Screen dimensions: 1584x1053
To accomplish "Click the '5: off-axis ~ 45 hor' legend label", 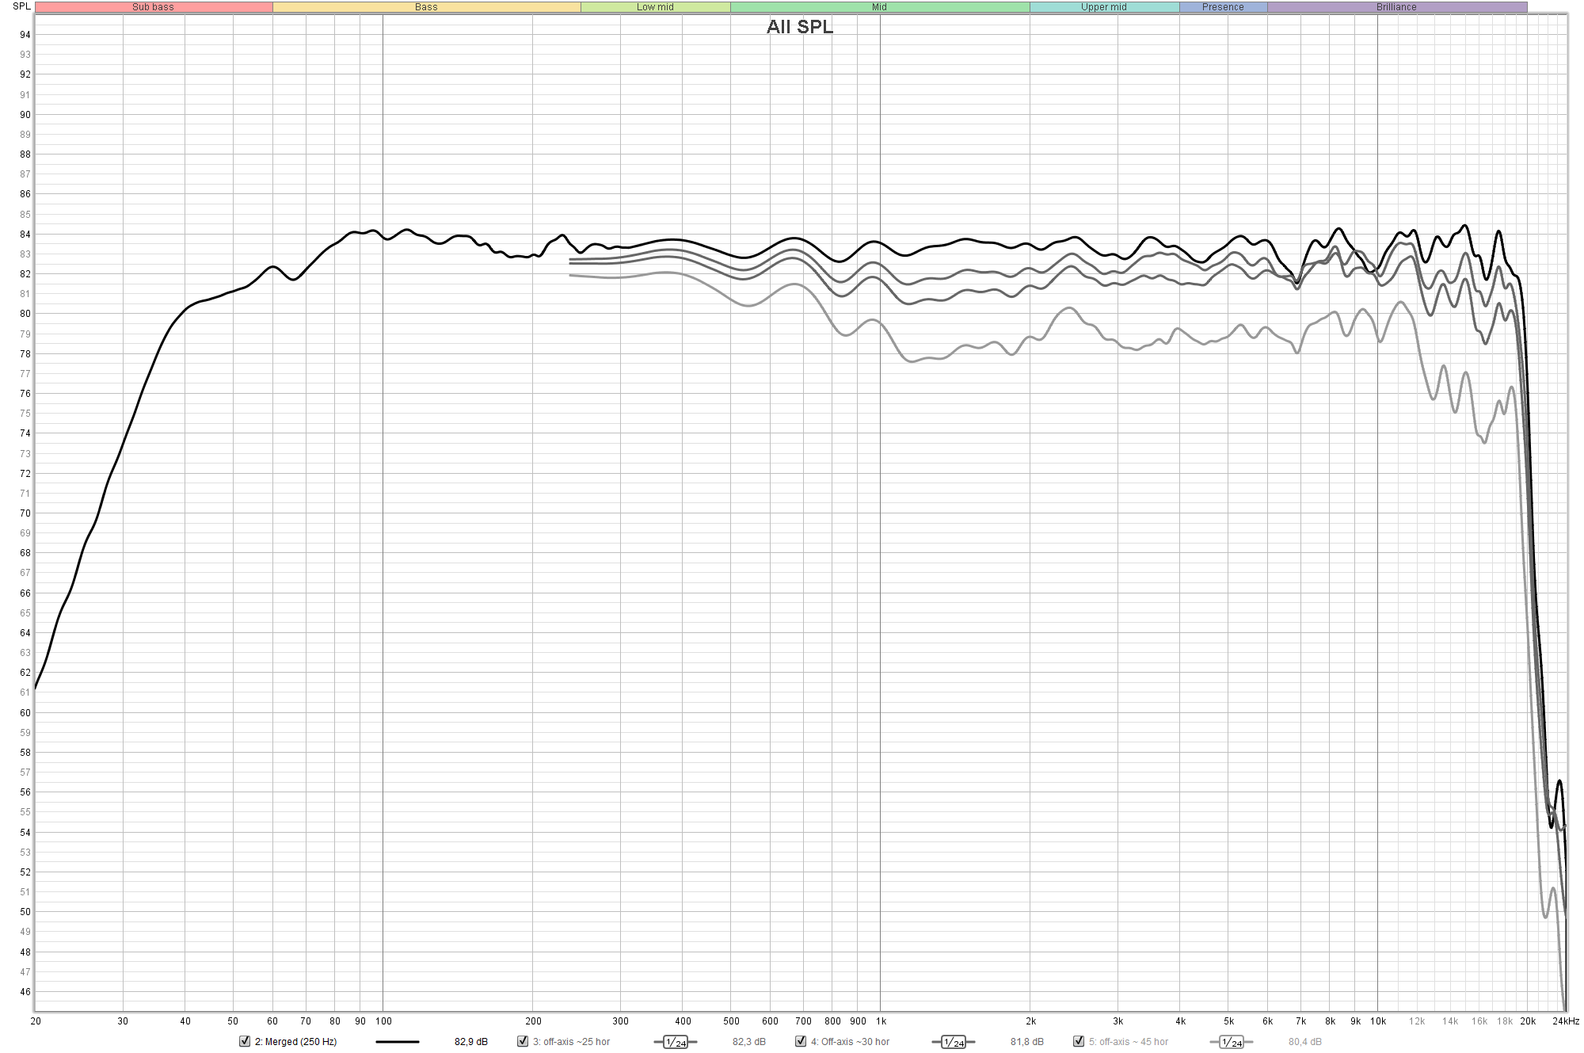I will [x=1129, y=1042].
